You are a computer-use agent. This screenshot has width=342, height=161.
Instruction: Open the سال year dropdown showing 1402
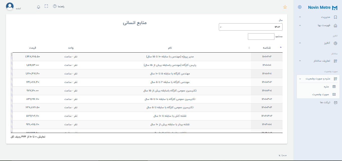tap(250, 27)
